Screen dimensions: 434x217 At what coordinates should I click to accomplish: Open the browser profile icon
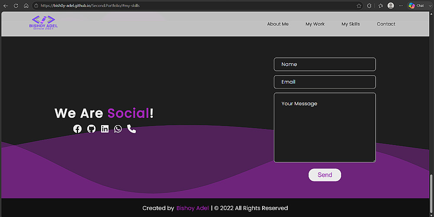click(x=391, y=6)
